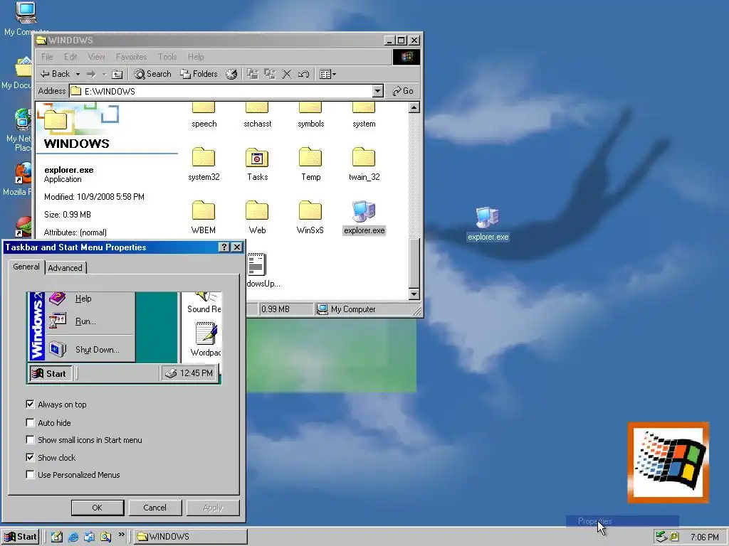729x546 pixels.
Task: Open My Computer desktop icon
Action: pos(24,18)
